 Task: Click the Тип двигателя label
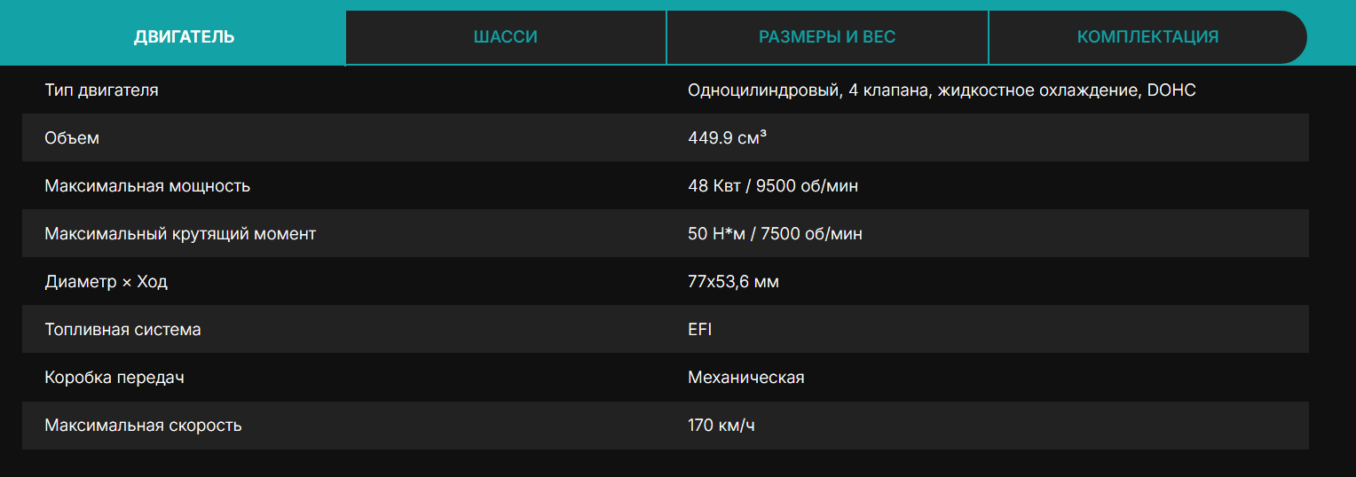point(101,90)
